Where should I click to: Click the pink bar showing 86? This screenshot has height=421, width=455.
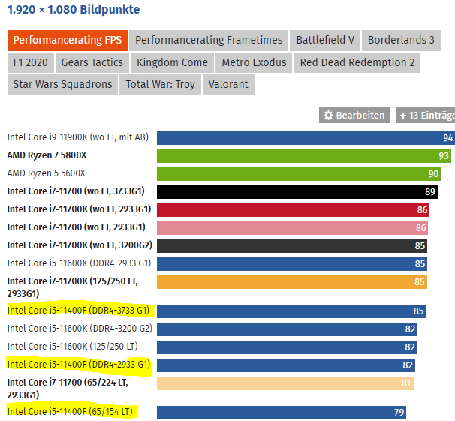293,228
